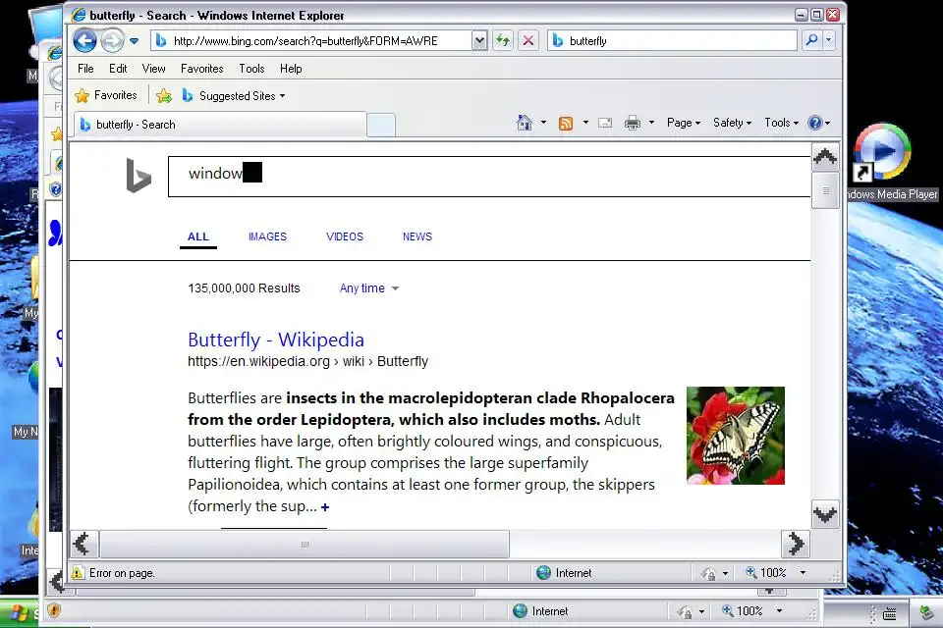The height and width of the screenshot is (628, 943).
Task: Expand the Print dropdown arrow
Action: click(x=651, y=123)
